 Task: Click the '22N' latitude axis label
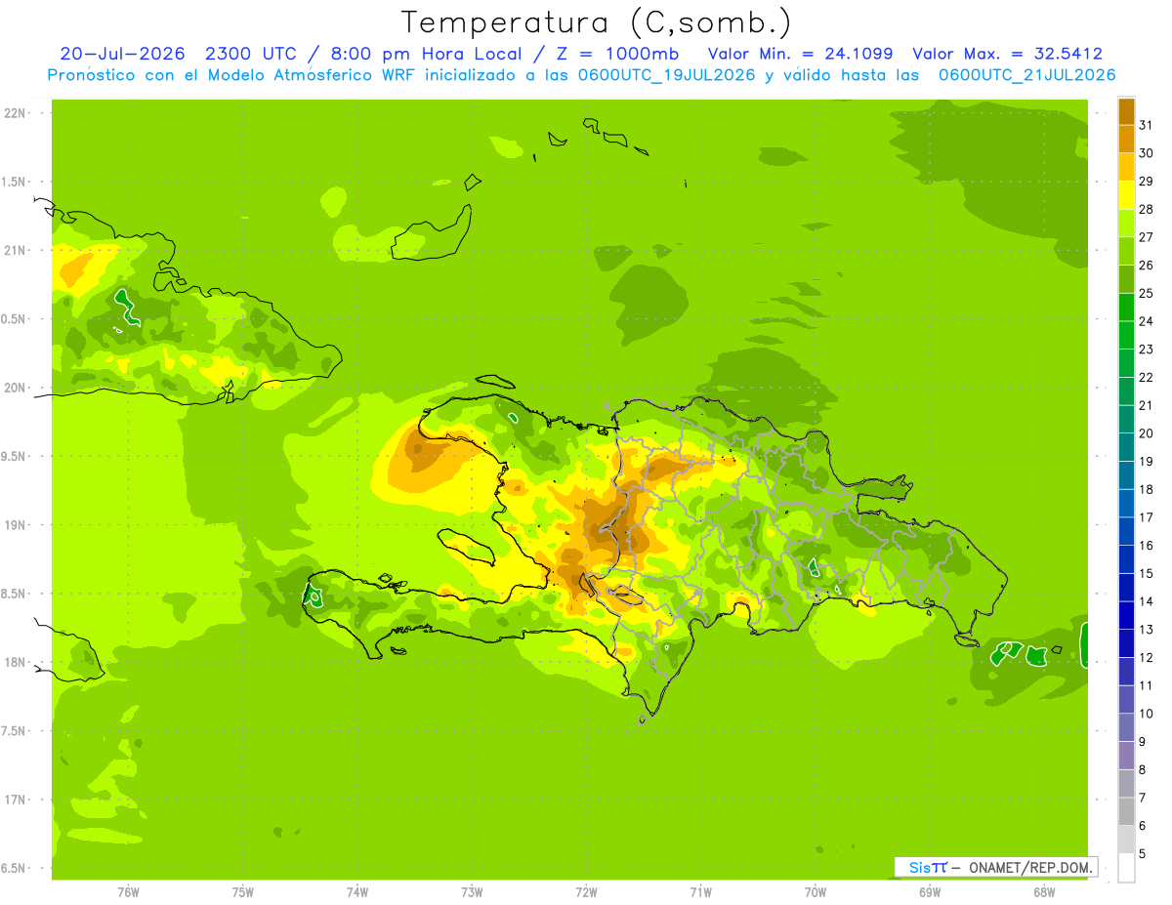pyautogui.click(x=17, y=113)
